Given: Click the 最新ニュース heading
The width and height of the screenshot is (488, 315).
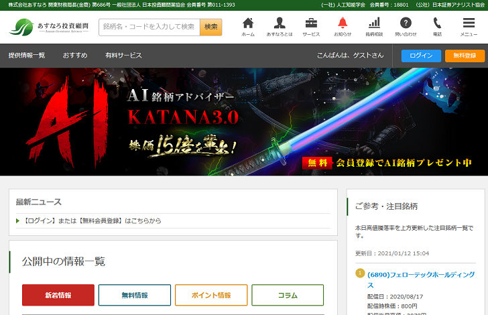Looking at the screenshot, I should [39, 202].
